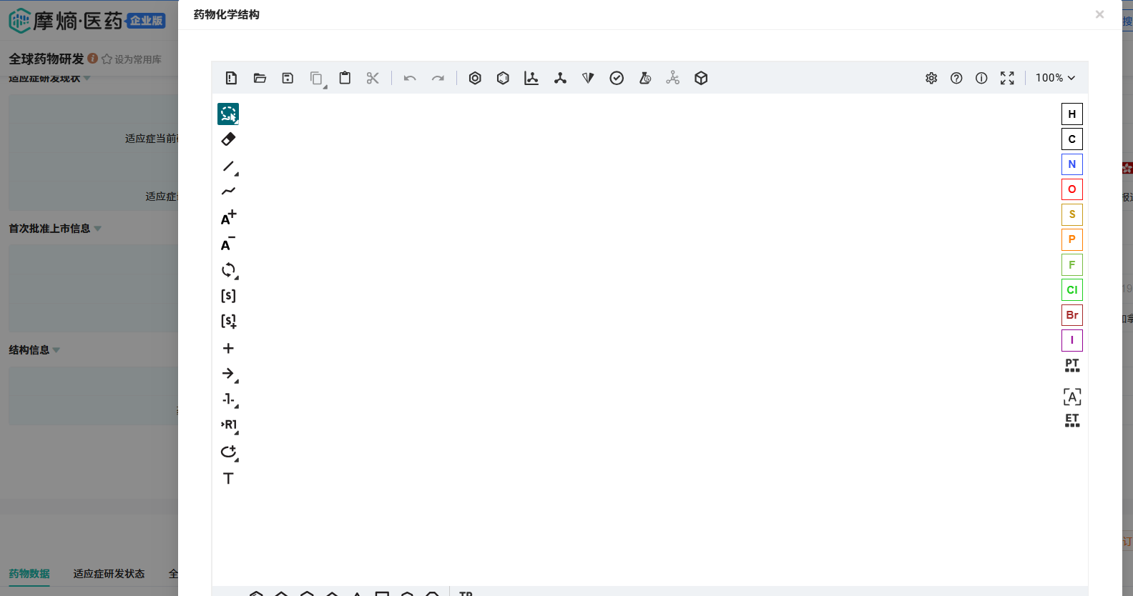Select the Erase tool
The image size is (1133, 596).
228,139
